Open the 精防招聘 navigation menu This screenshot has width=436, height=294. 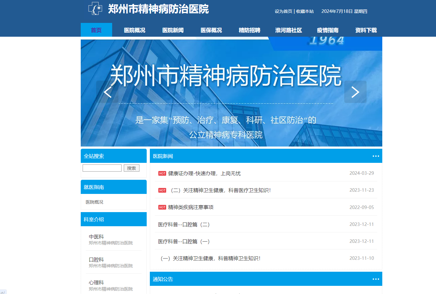pos(249,30)
